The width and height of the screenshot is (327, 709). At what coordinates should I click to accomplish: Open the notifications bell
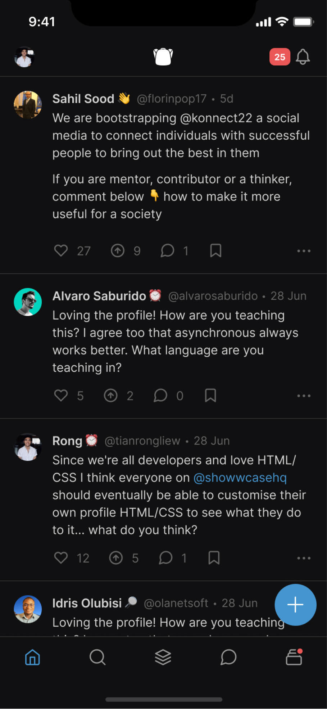coord(303,57)
